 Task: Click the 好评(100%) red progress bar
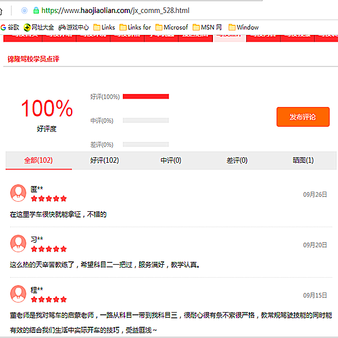[145, 96]
